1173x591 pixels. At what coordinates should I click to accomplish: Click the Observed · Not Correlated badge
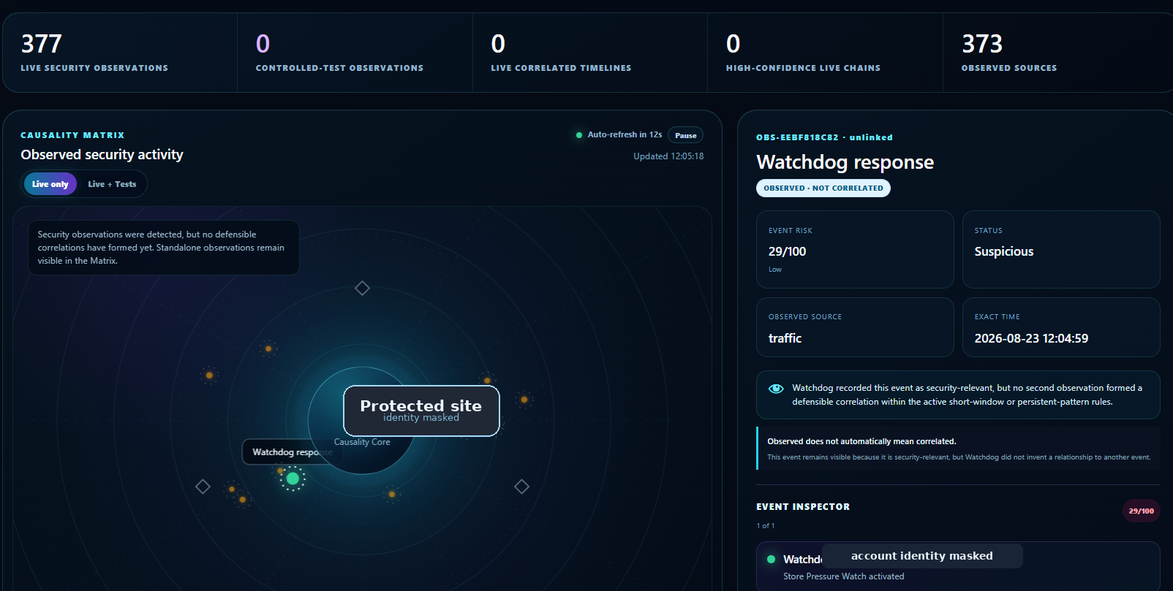point(823,188)
